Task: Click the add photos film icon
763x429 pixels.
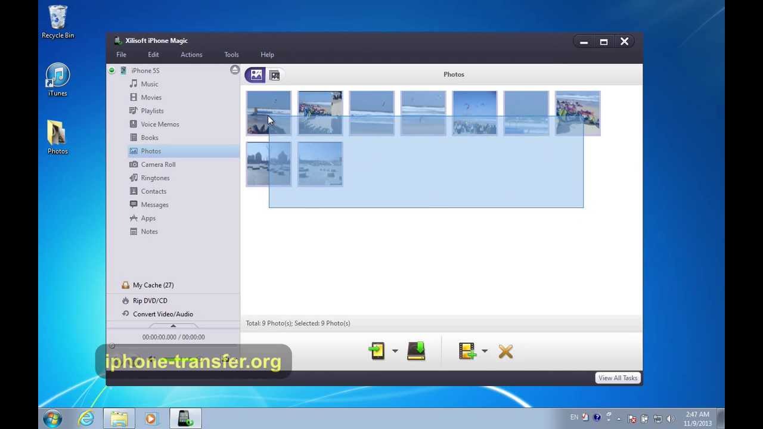Action: click(x=467, y=351)
